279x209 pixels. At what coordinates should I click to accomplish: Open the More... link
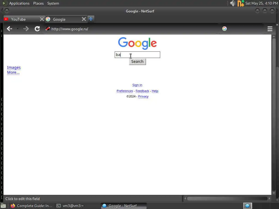pos(13,72)
